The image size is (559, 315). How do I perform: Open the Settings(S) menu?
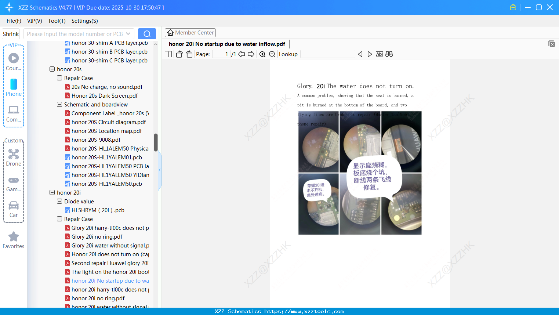click(85, 21)
